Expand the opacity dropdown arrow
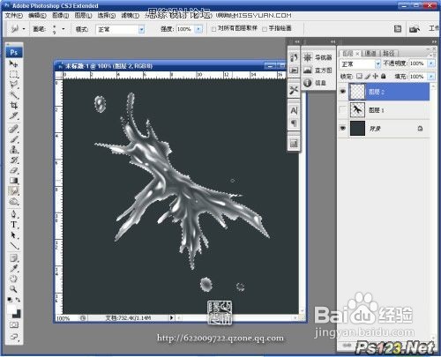The width and height of the screenshot is (441, 357). pyautogui.click(x=430, y=63)
